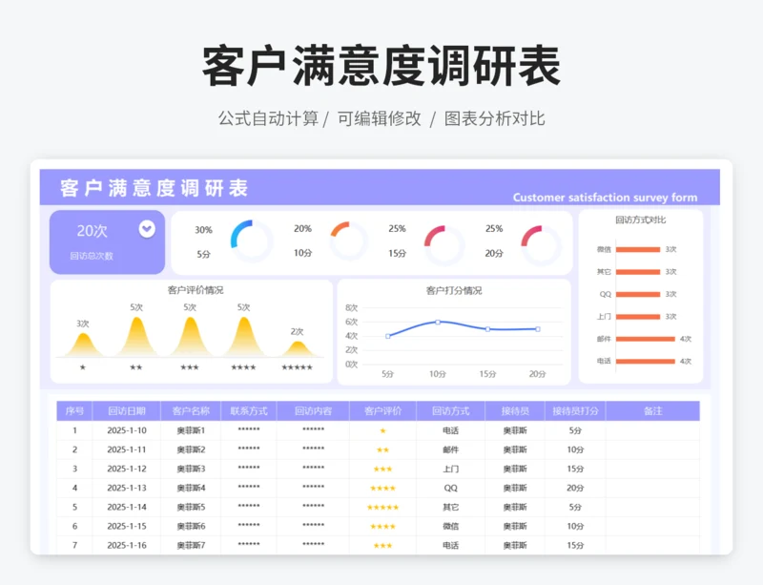The width and height of the screenshot is (763, 585).
Task: Click the 20分 data point on line chart
Action: [538, 329]
